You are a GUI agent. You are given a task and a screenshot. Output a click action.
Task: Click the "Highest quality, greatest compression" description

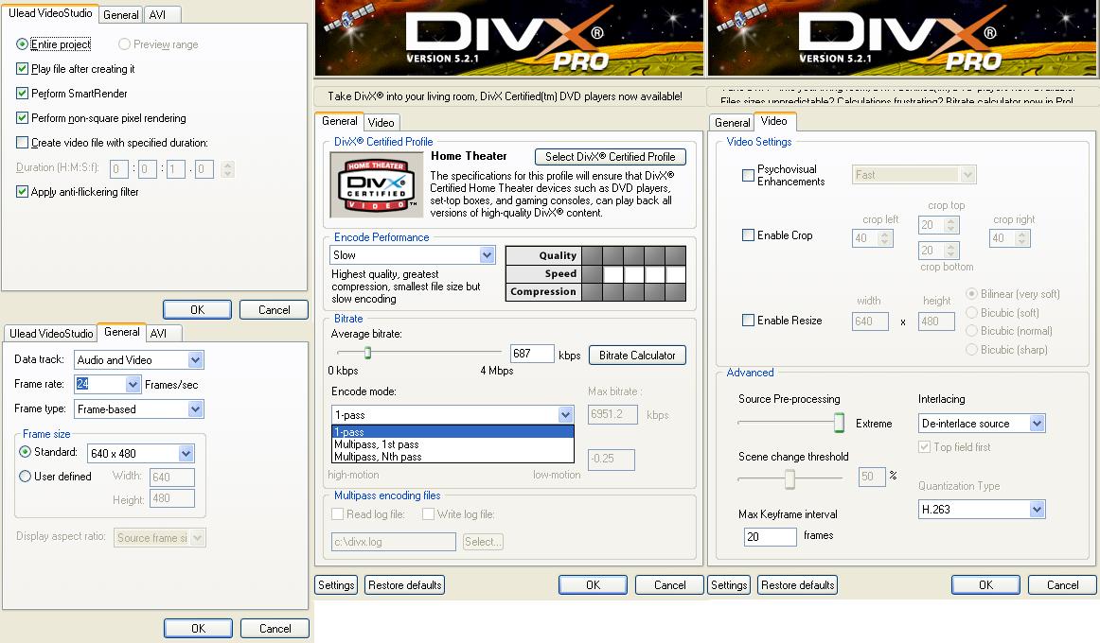pos(406,287)
